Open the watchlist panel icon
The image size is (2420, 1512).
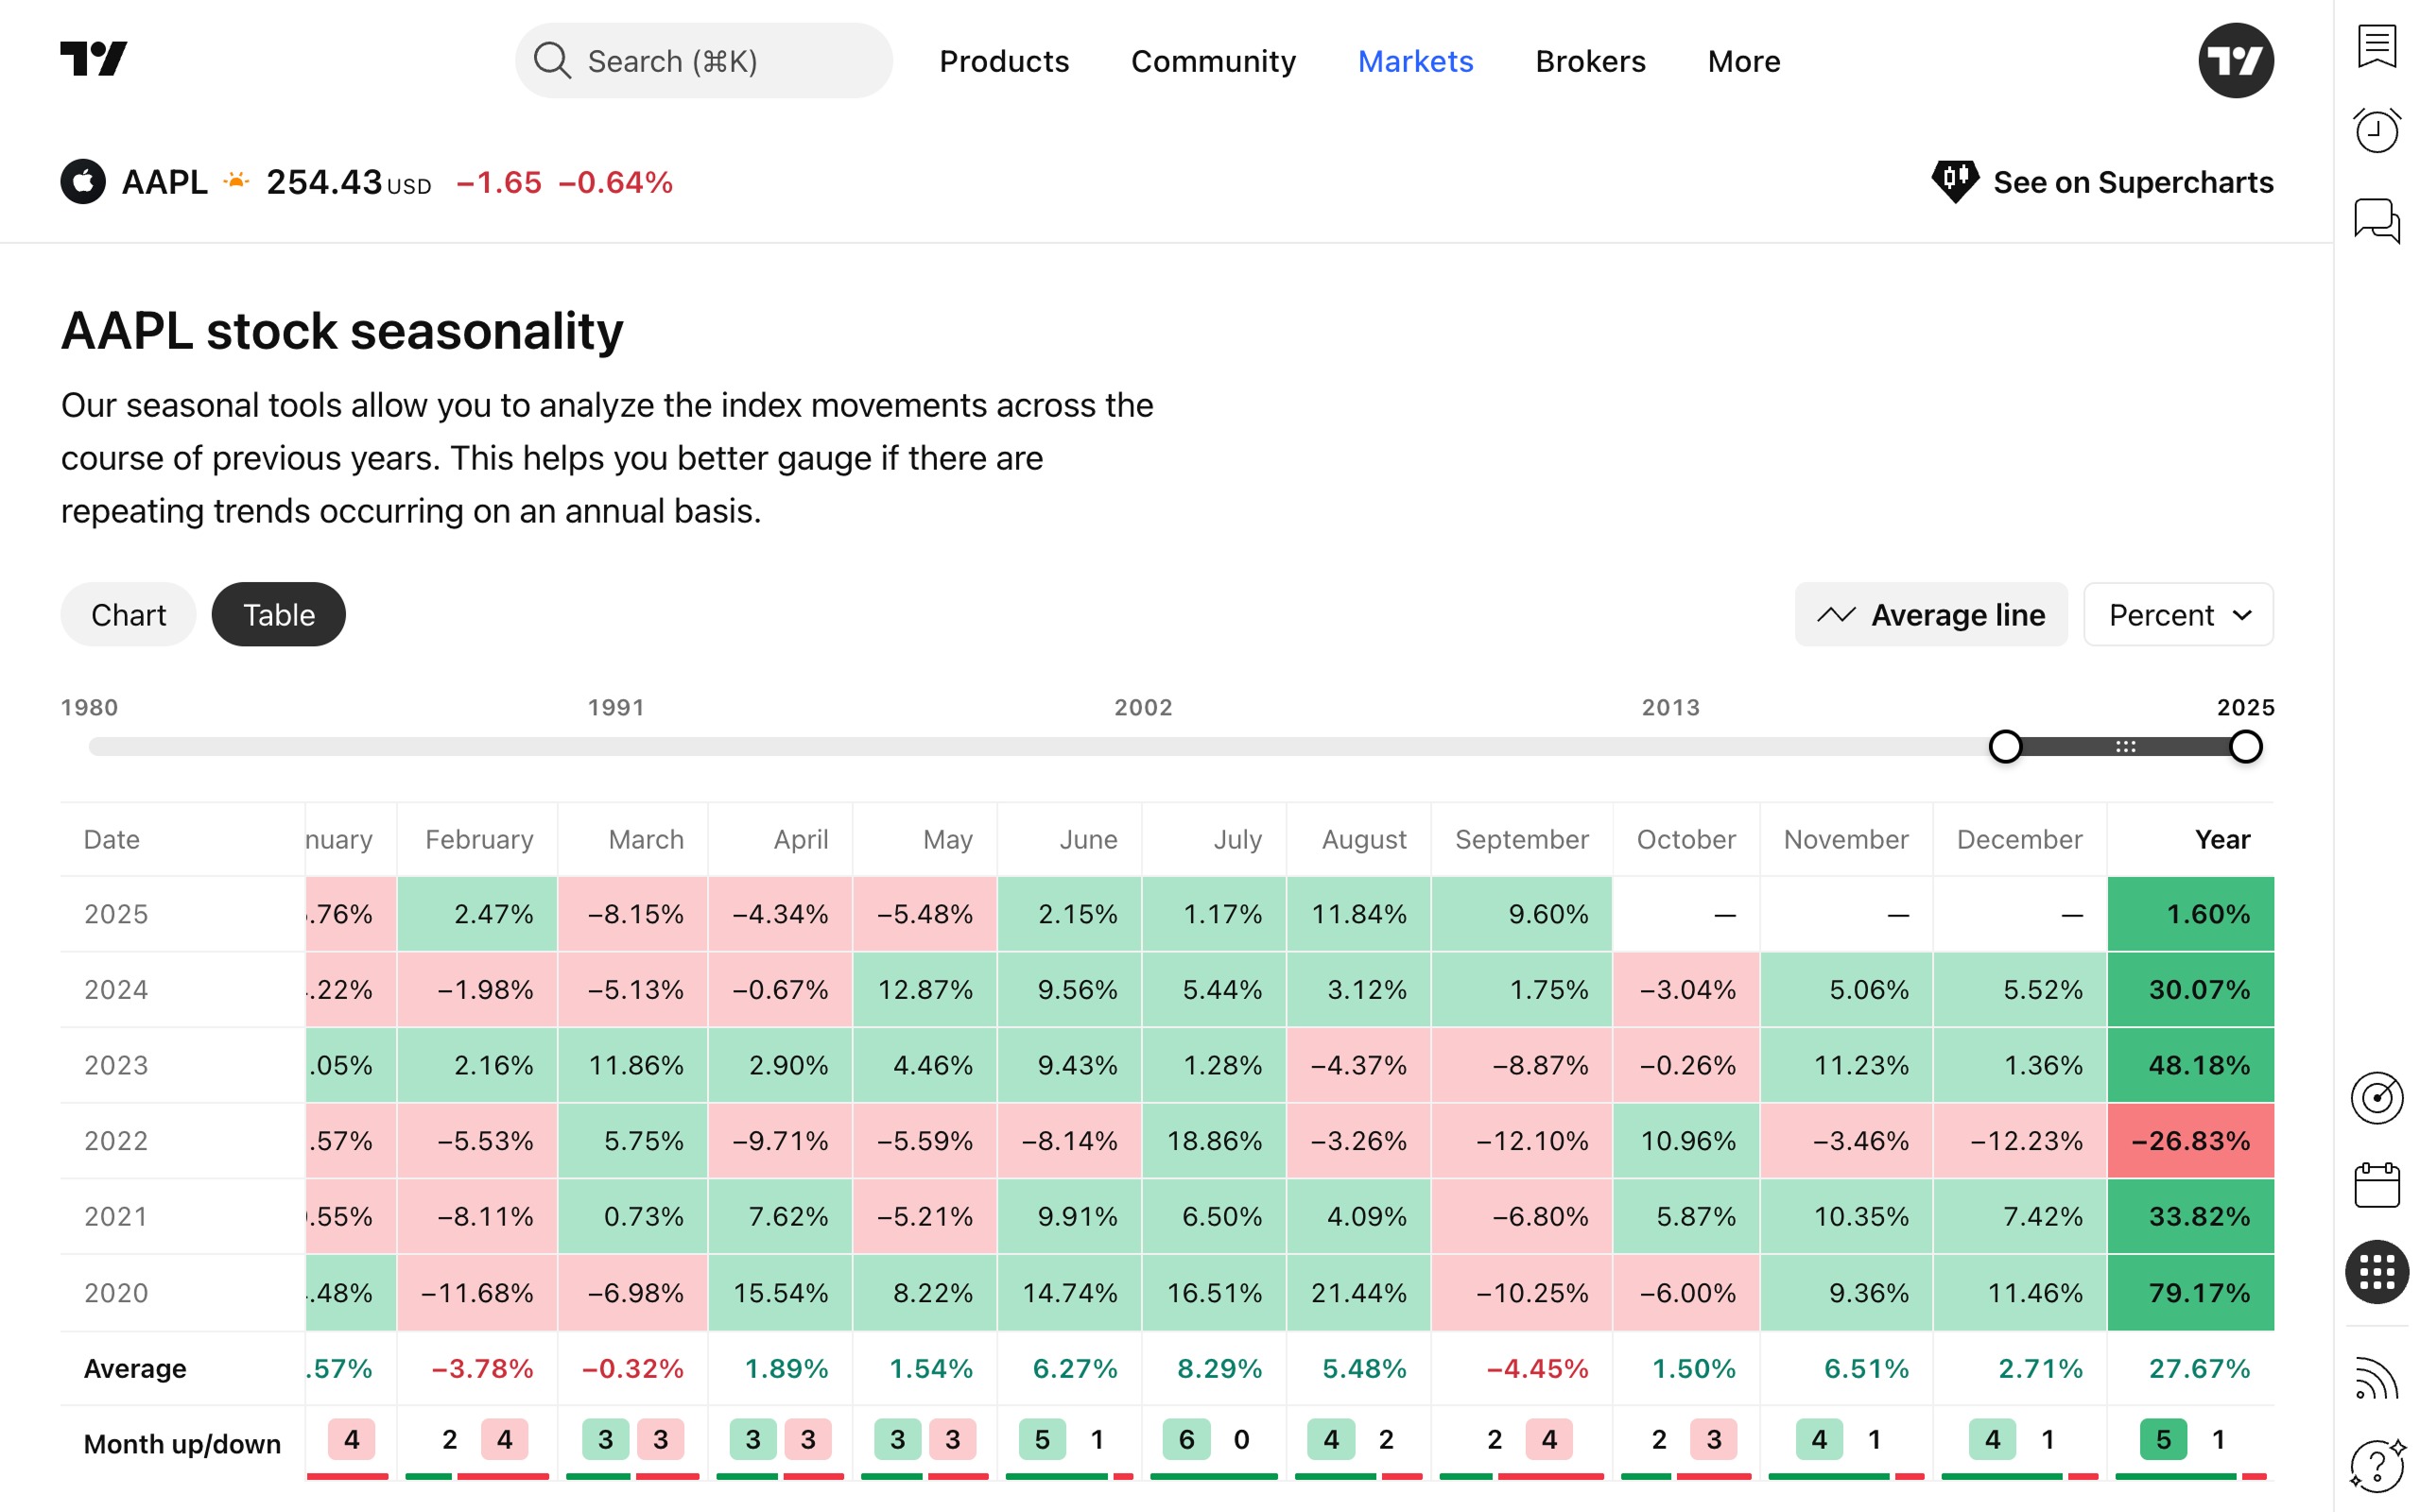click(2376, 46)
